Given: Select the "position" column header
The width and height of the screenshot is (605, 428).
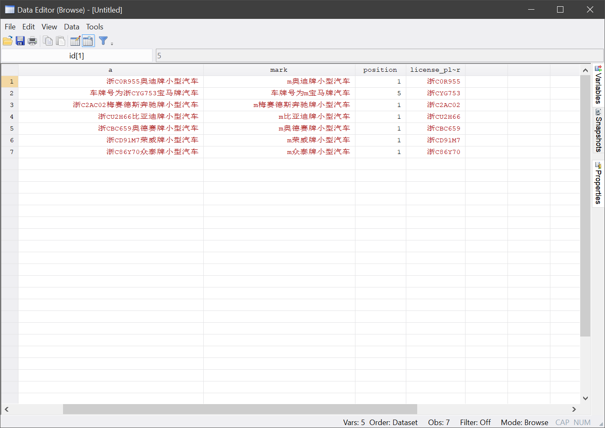Looking at the screenshot, I should pos(381,70).
